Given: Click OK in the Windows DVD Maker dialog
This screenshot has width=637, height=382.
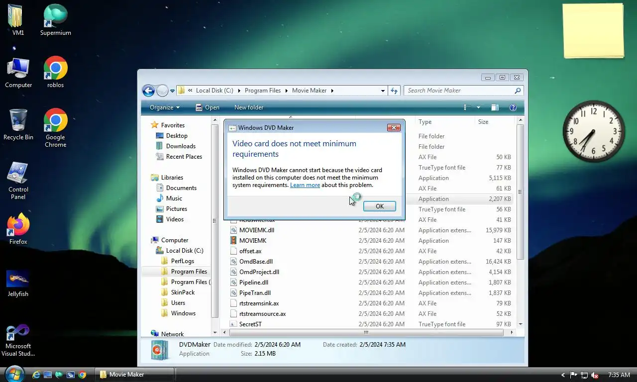Looking at the screenshot, I should 379,206.
